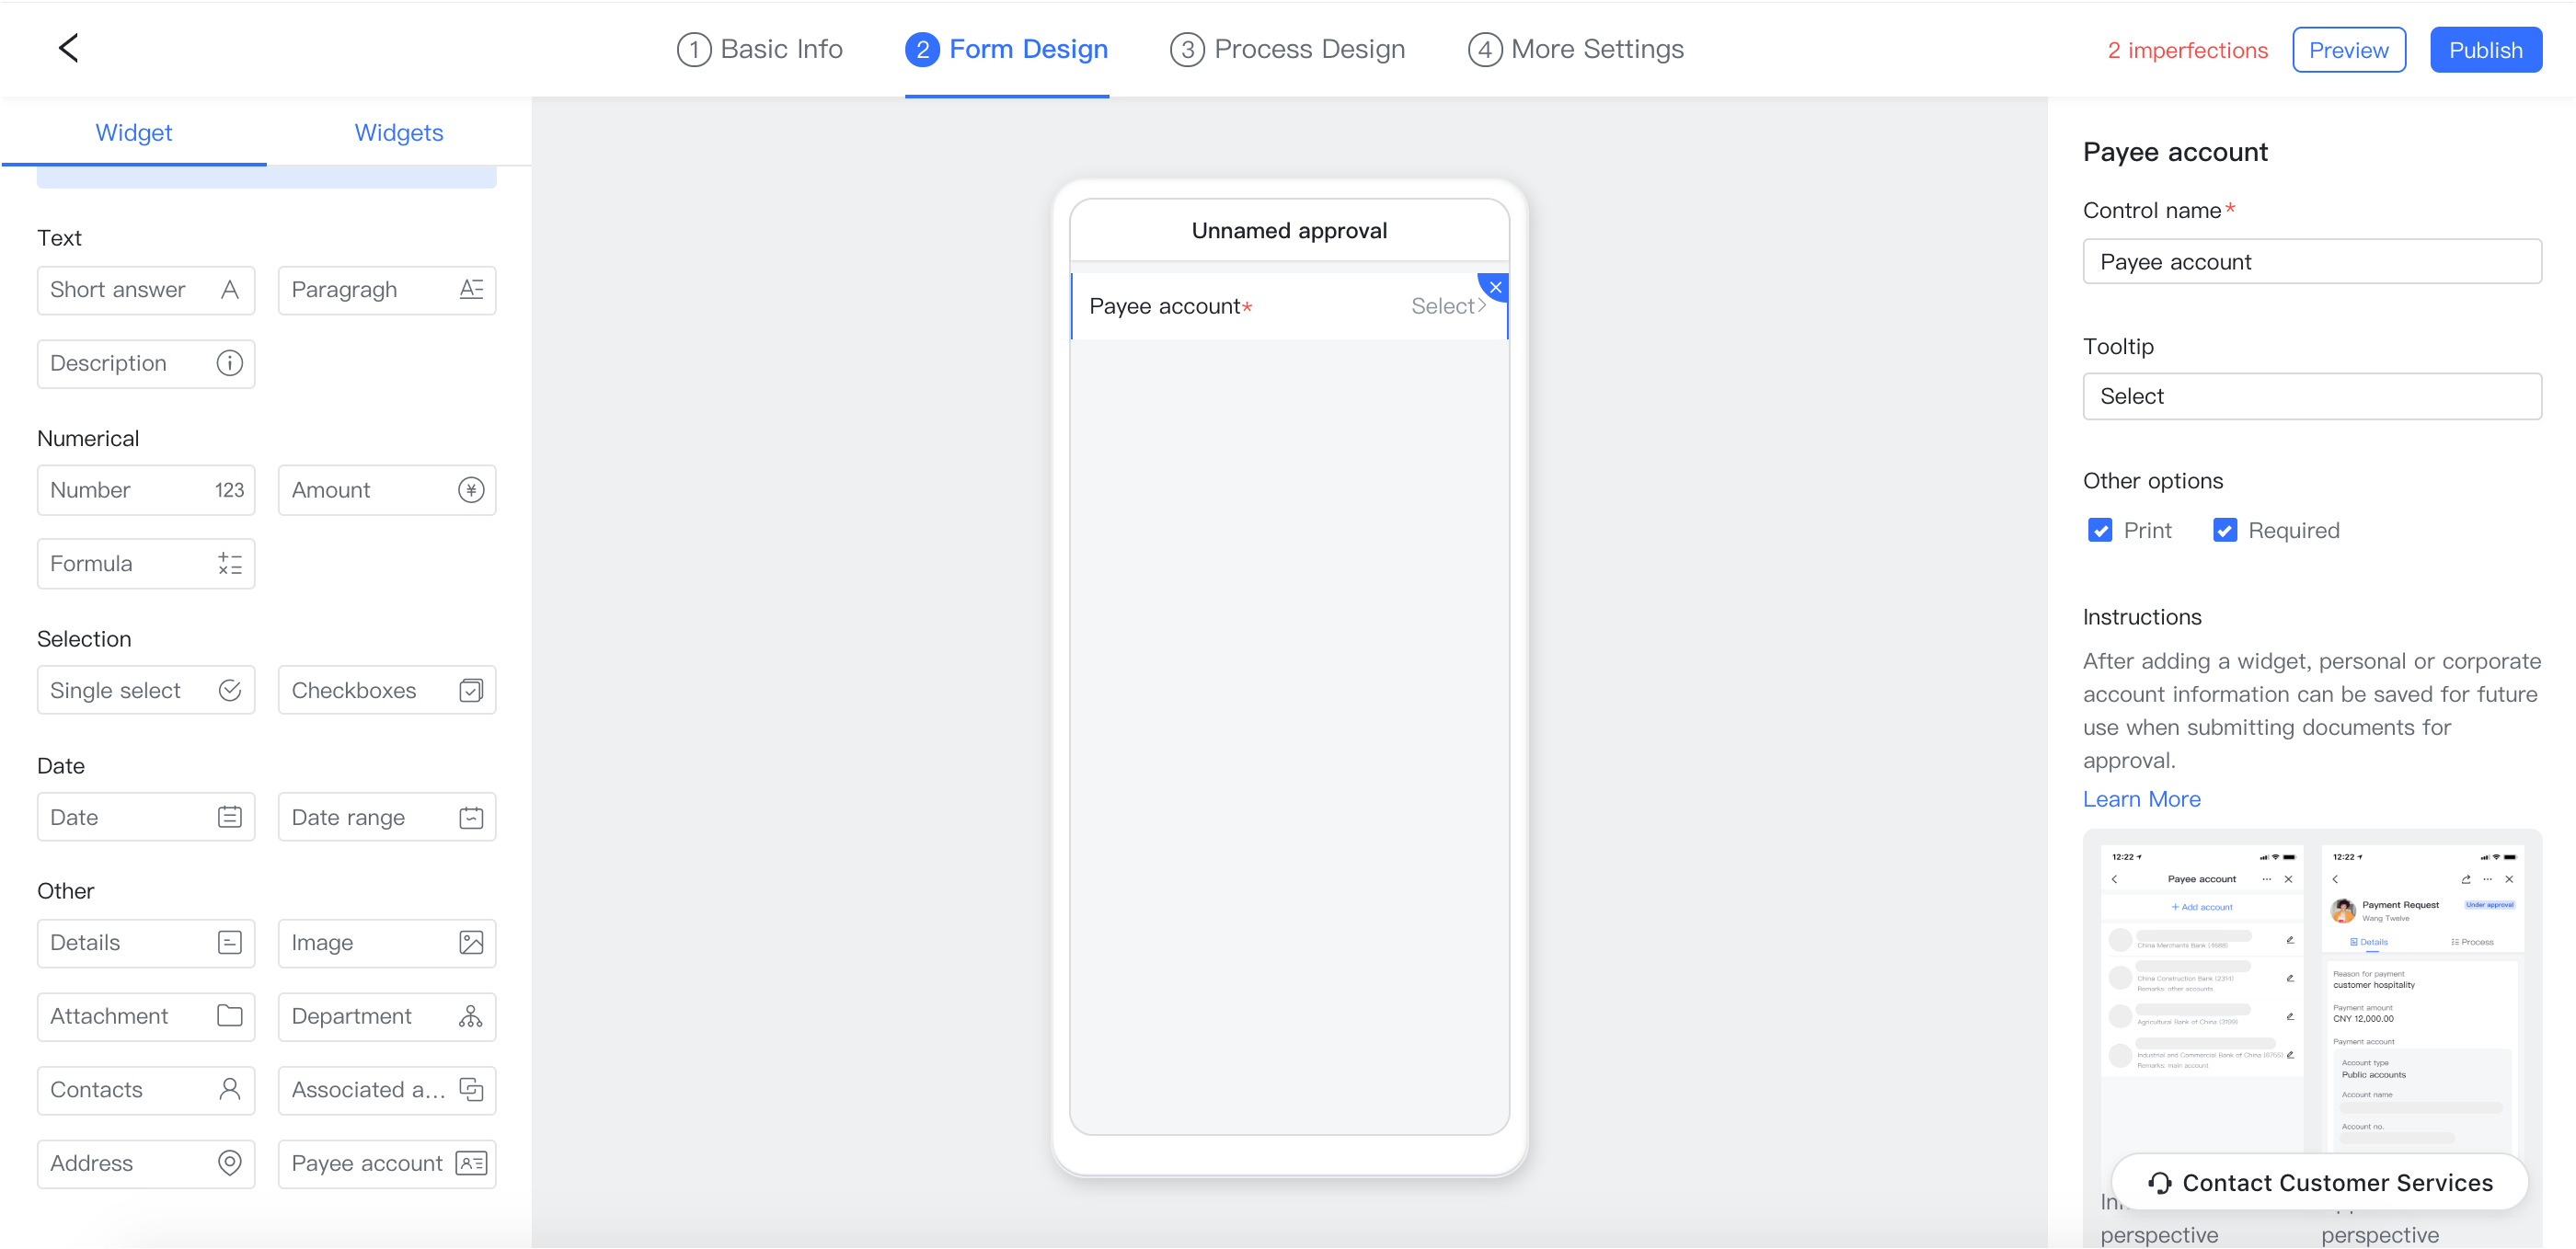Expand the Date range widget options
The image size is (2576, 1249).
coord(387,817)
